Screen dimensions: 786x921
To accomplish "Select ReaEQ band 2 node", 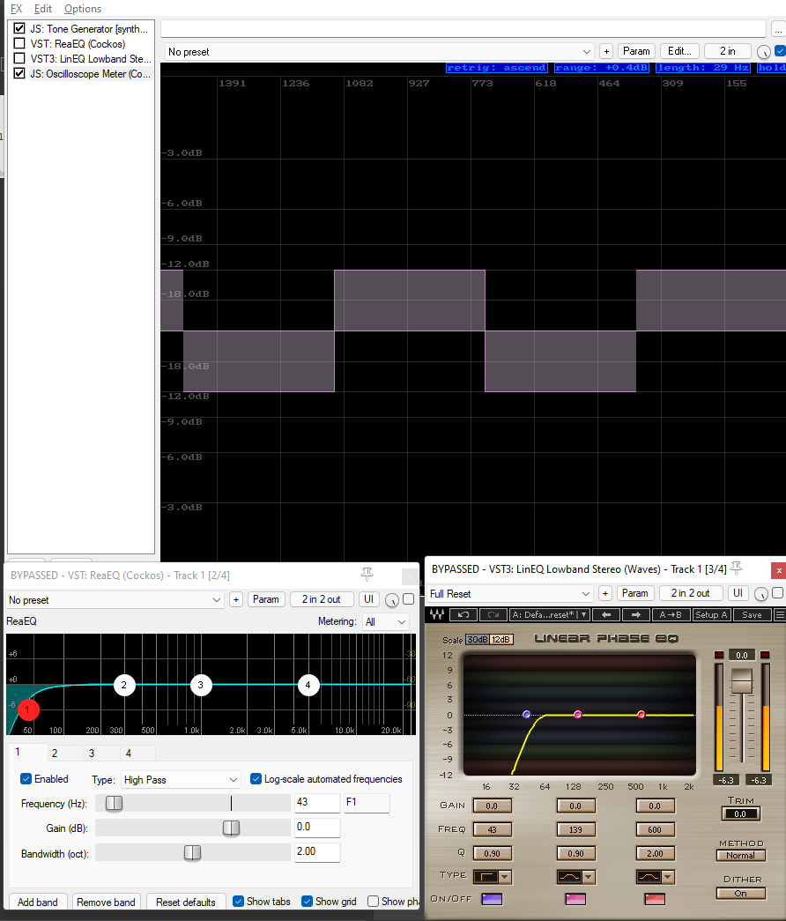I will pyautogui.click(x=124, y=685).
